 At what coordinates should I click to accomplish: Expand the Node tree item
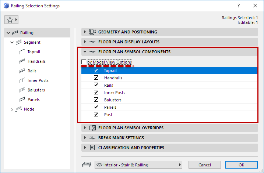[12, 109]
